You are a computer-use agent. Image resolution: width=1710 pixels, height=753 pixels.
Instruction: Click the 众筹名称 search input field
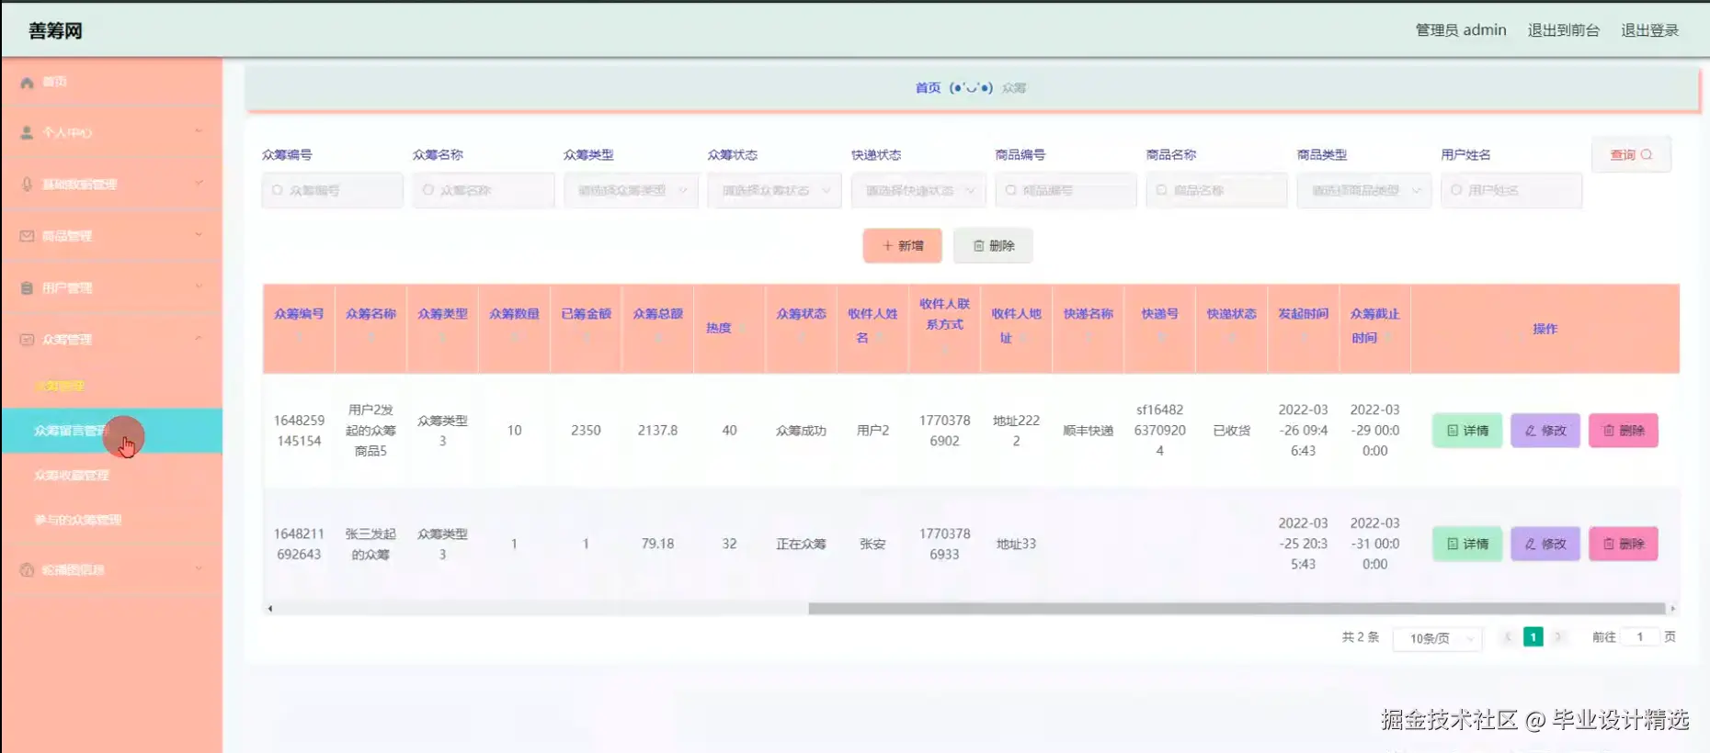[484, 190]
